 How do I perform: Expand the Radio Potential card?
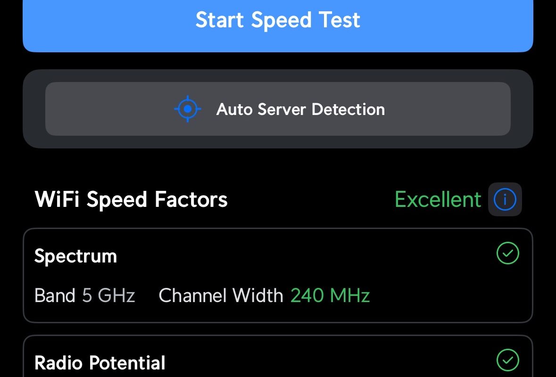(x=278, y=356)
